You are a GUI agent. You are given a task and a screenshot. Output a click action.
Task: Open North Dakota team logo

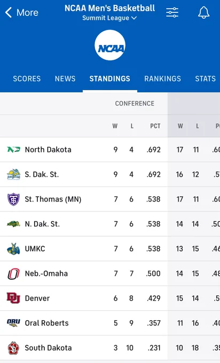[x=13, y=149]
